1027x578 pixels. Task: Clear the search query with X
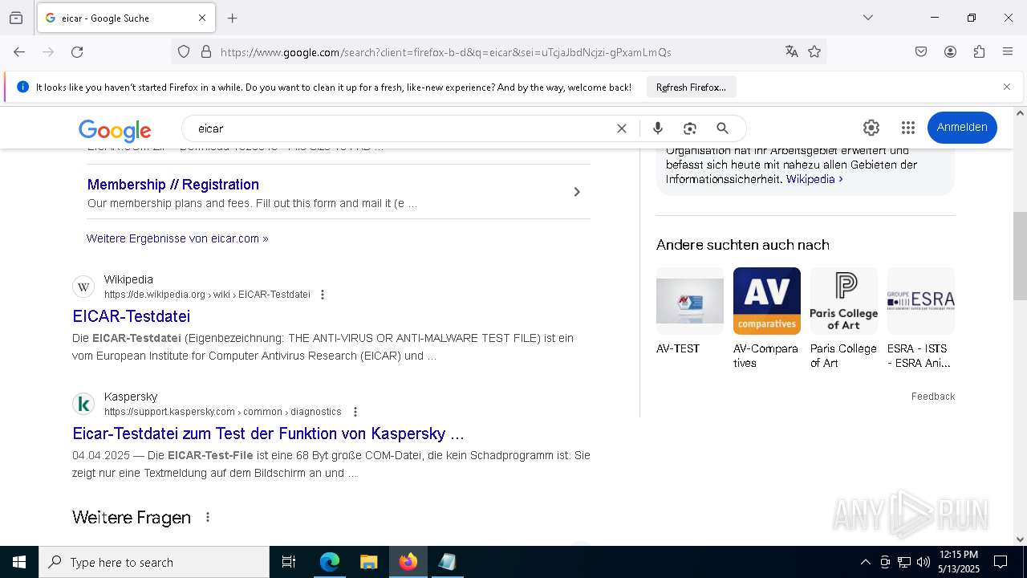pyautogui.click(x=621, y=128)
